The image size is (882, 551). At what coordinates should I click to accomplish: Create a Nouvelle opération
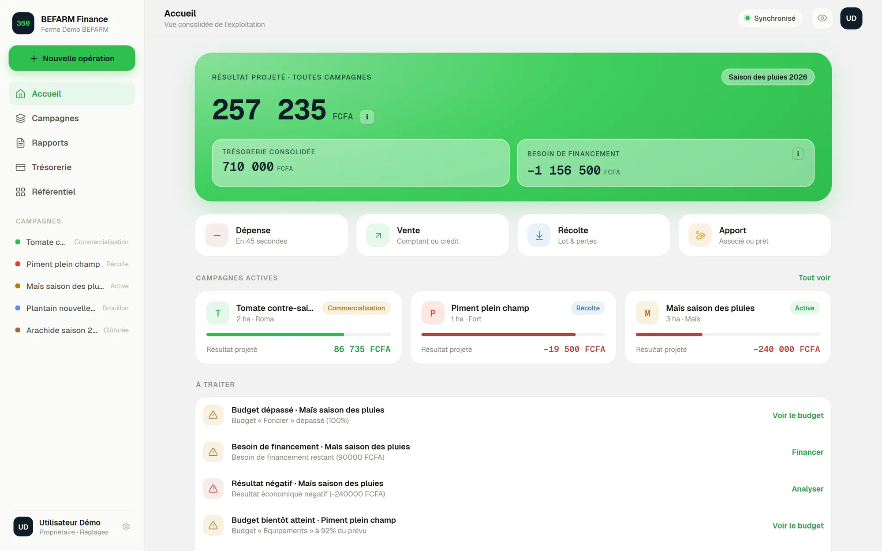pyautogui.click(x=72, y=58)
